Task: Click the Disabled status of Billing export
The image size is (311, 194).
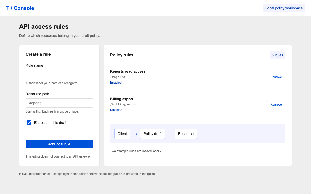Action: point(116,110)
